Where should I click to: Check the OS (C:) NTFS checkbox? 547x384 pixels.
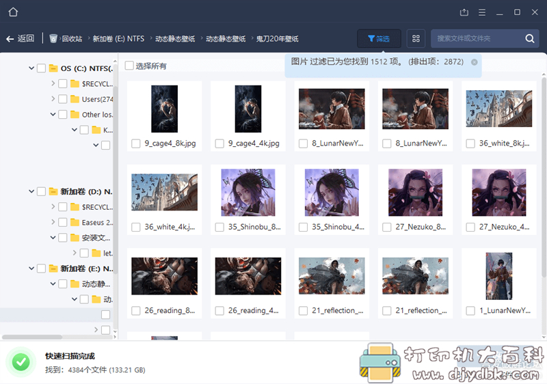(x=41, y=68)
